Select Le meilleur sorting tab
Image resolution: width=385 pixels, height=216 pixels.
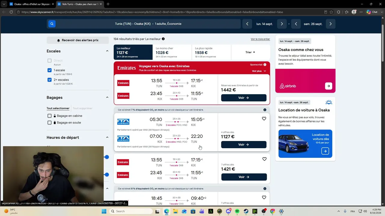(133, 52)
